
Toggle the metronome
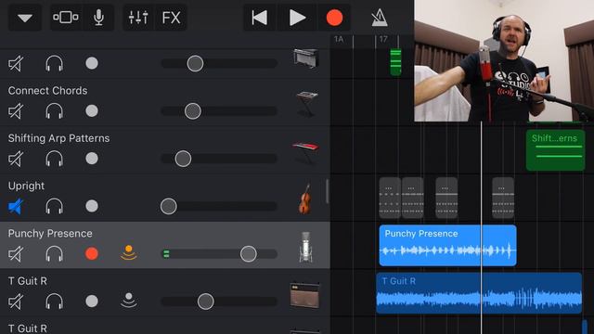(380, 18)
